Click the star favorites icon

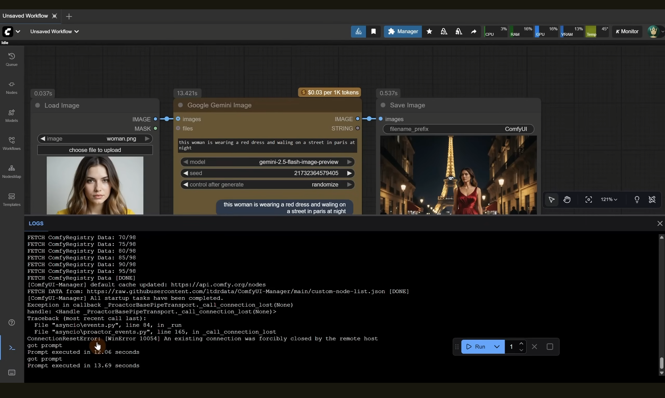[429, 31]
